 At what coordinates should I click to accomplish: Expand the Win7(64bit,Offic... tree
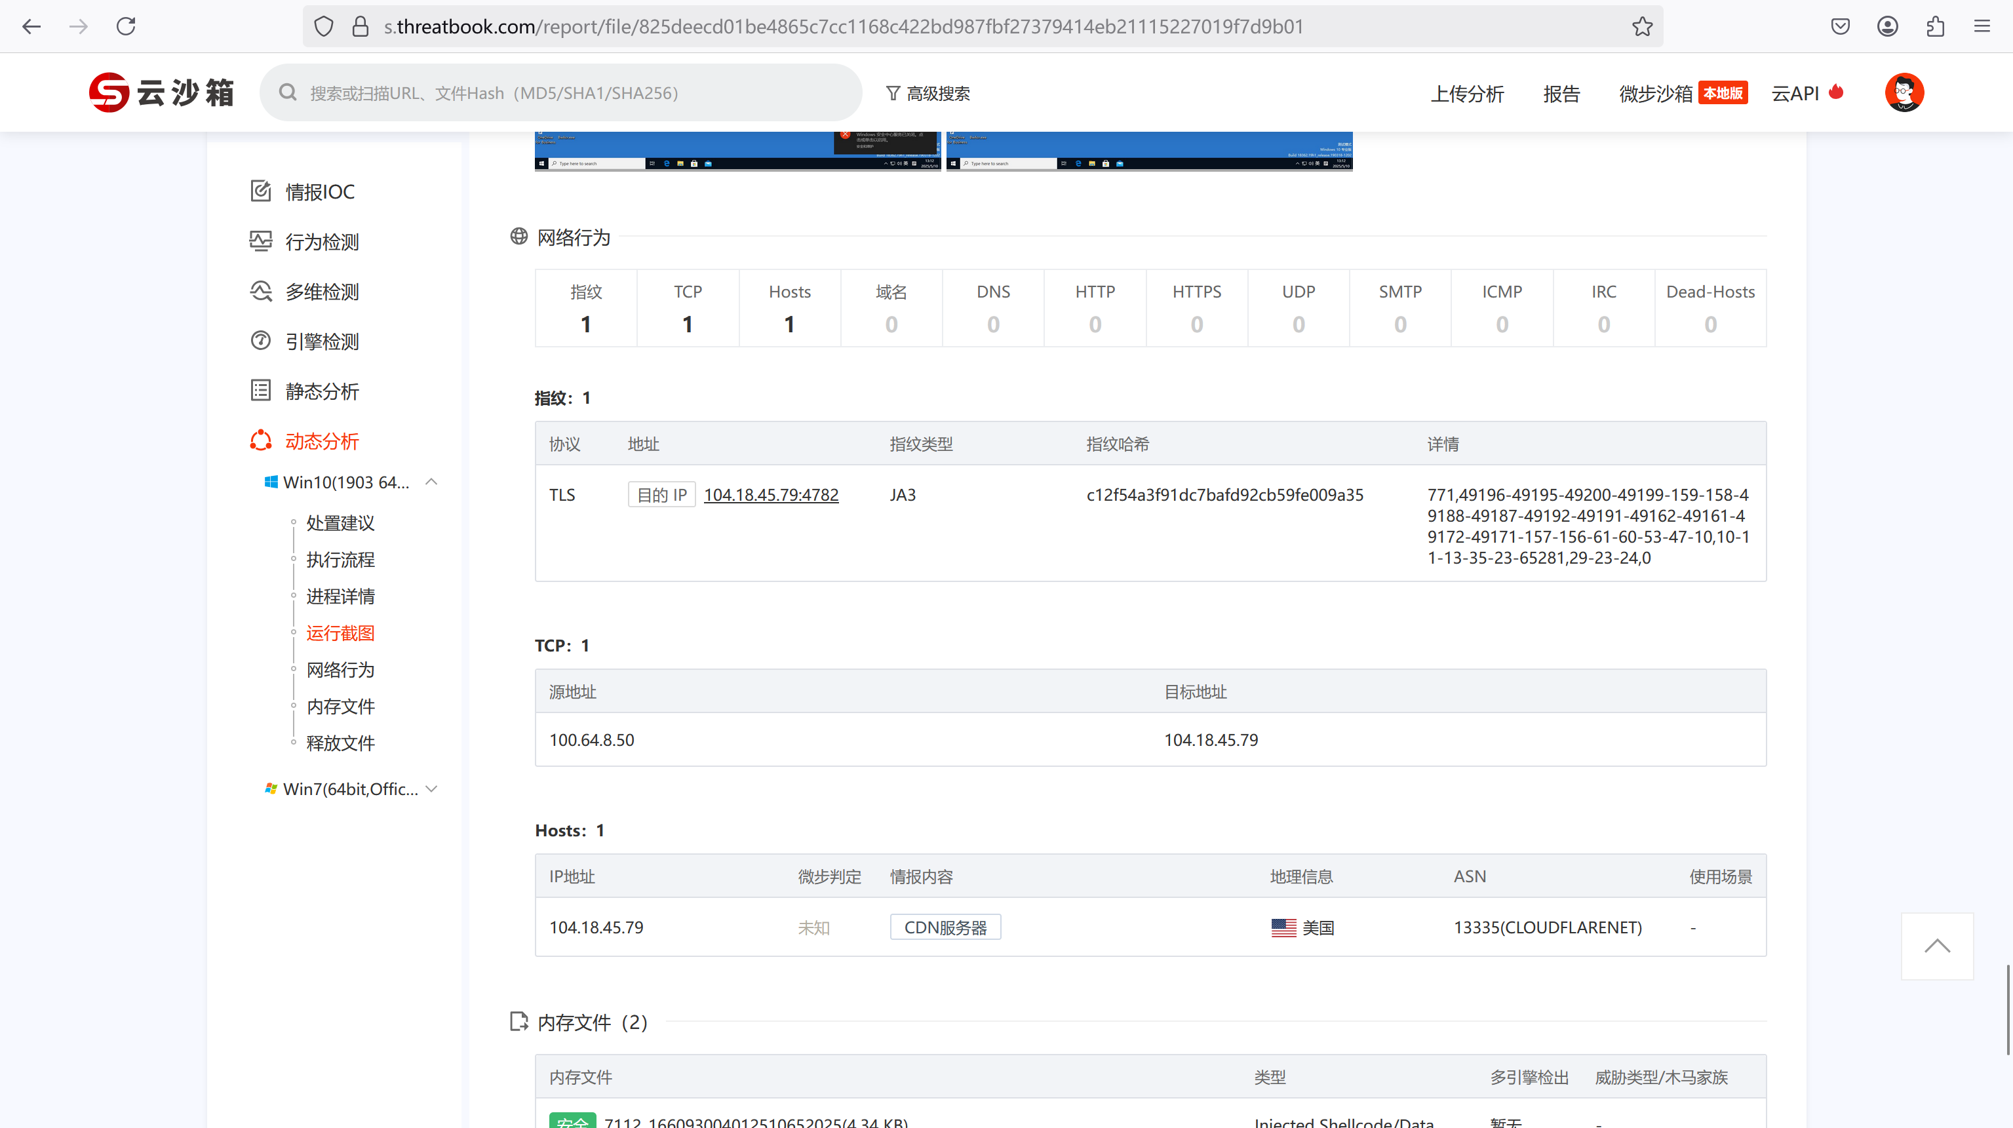(431, 789)
